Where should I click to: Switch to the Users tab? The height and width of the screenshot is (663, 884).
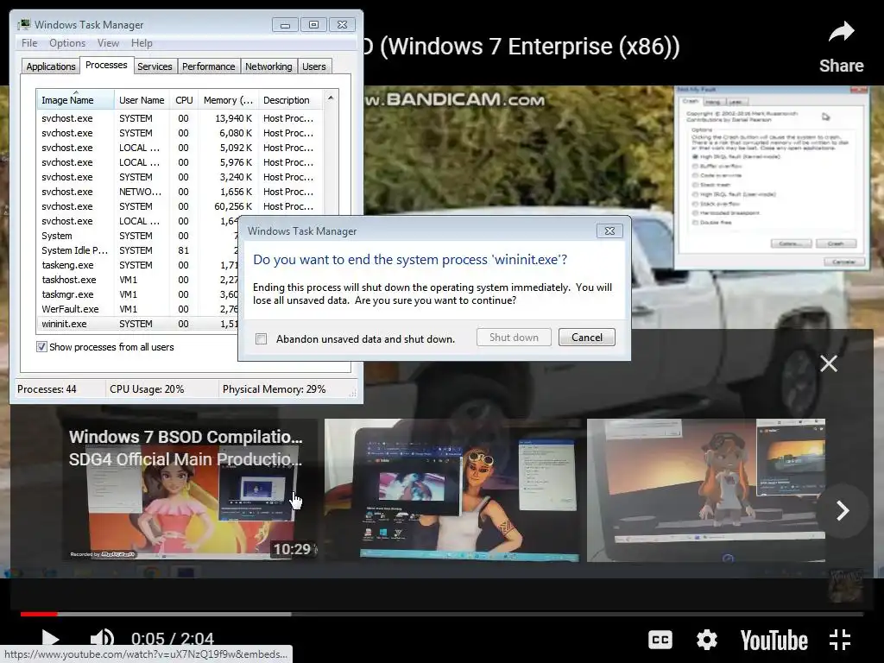point(313,66)
